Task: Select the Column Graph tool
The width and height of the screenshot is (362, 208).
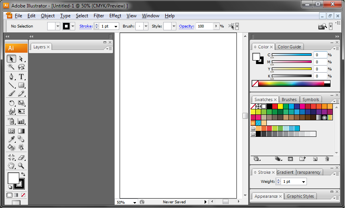Action: 21,121
